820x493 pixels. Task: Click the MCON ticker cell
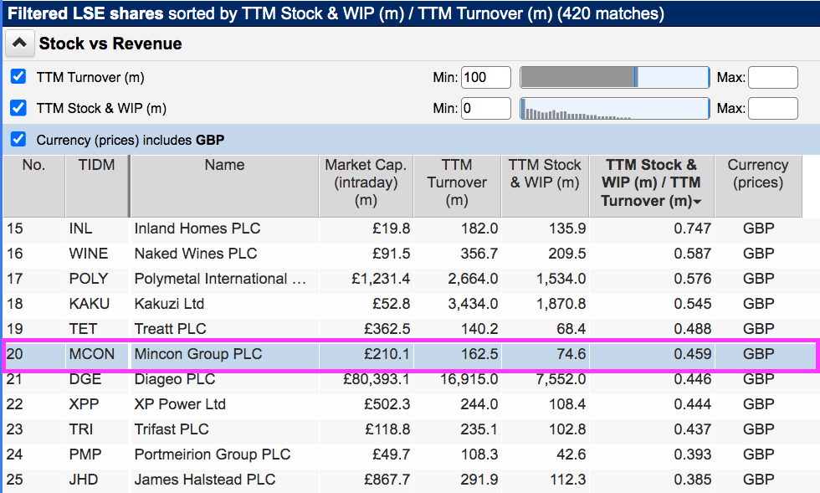(x=91, y=354)
